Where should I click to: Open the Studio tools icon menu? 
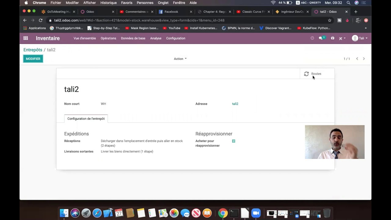342,38
